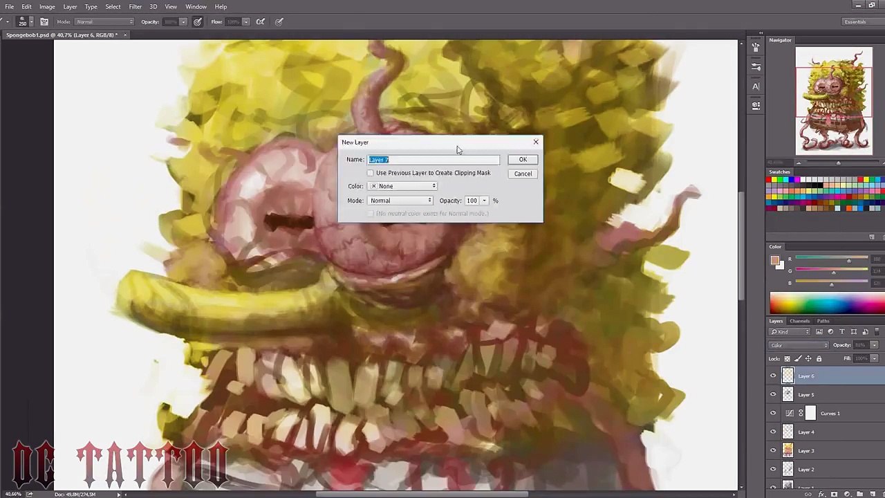Click the add layer style fx icon
This screenshot has width=885, height=498.
coord(823,494)
